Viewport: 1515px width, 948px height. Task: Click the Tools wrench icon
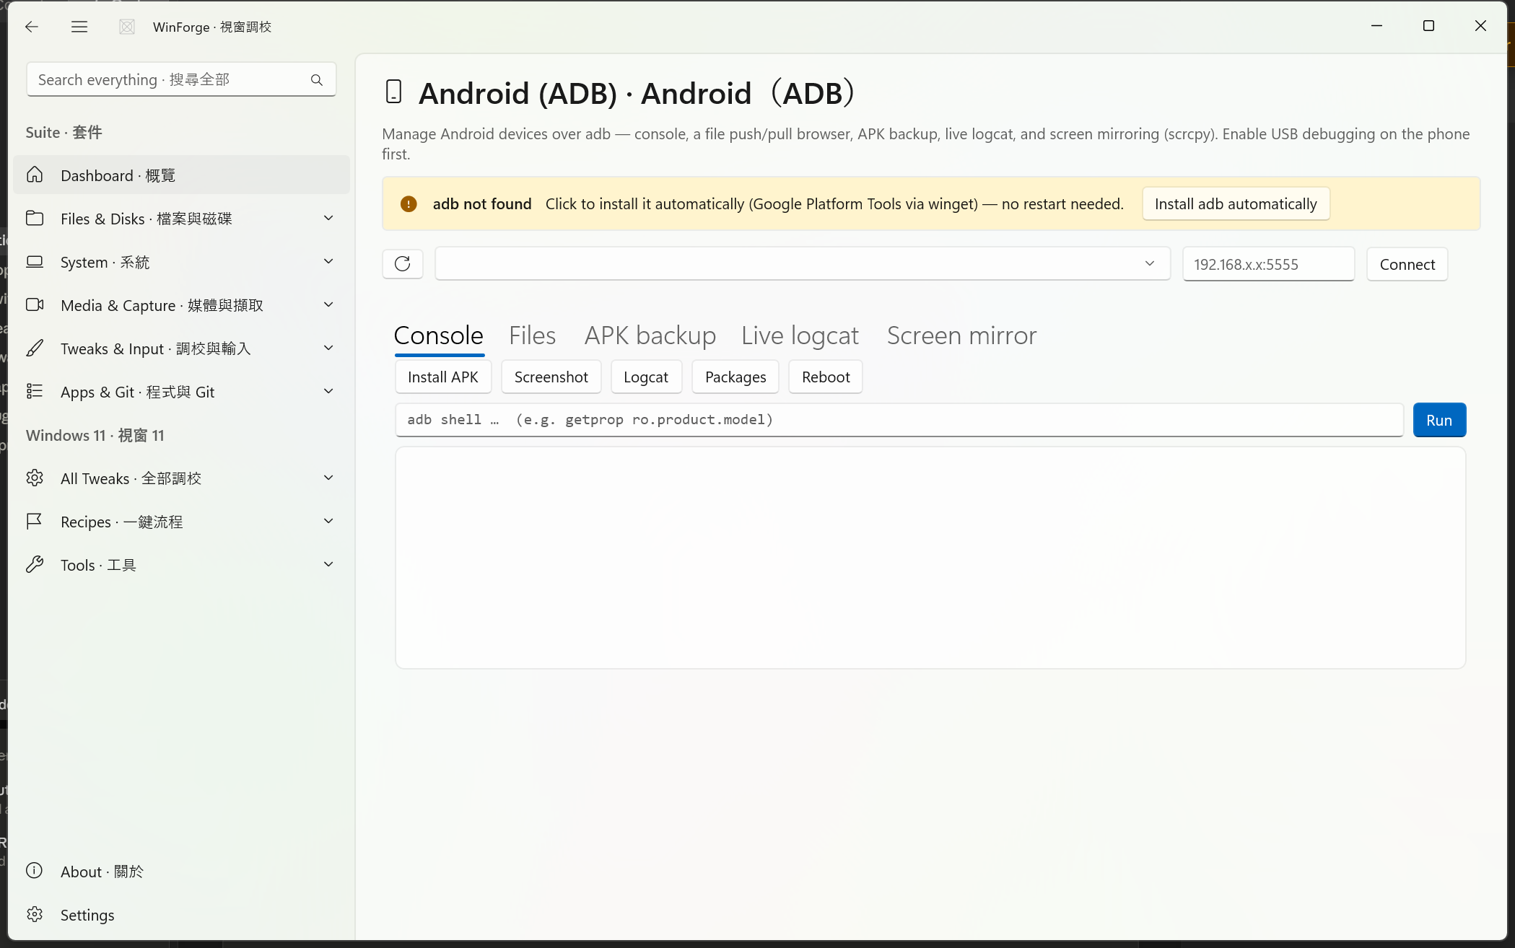click(x=35, y=564)
